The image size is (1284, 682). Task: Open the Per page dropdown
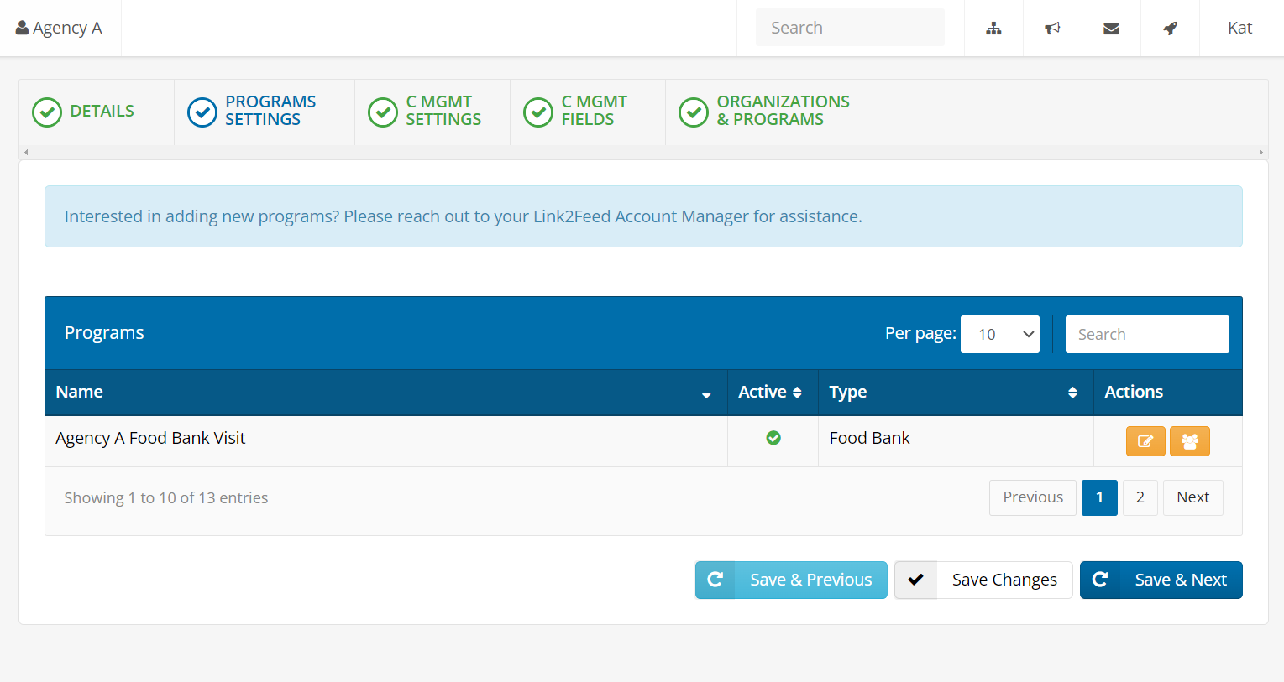click(999, 335)
